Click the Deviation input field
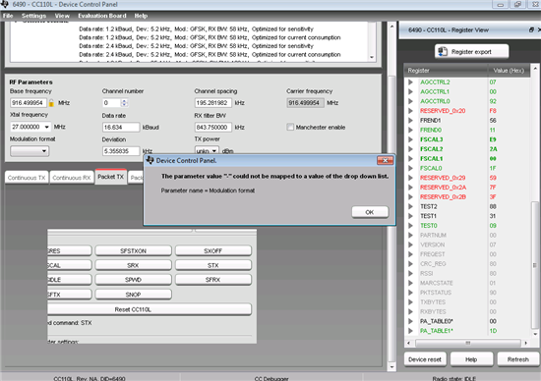541x381 pixels. (x=121, y=151)
